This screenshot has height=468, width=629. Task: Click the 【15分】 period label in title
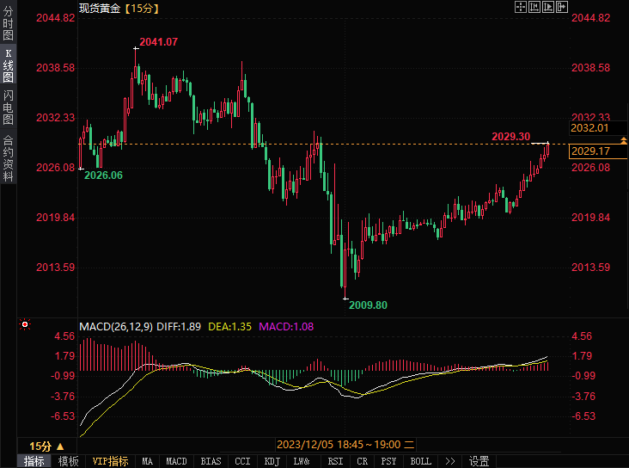[x=141, y=8]
